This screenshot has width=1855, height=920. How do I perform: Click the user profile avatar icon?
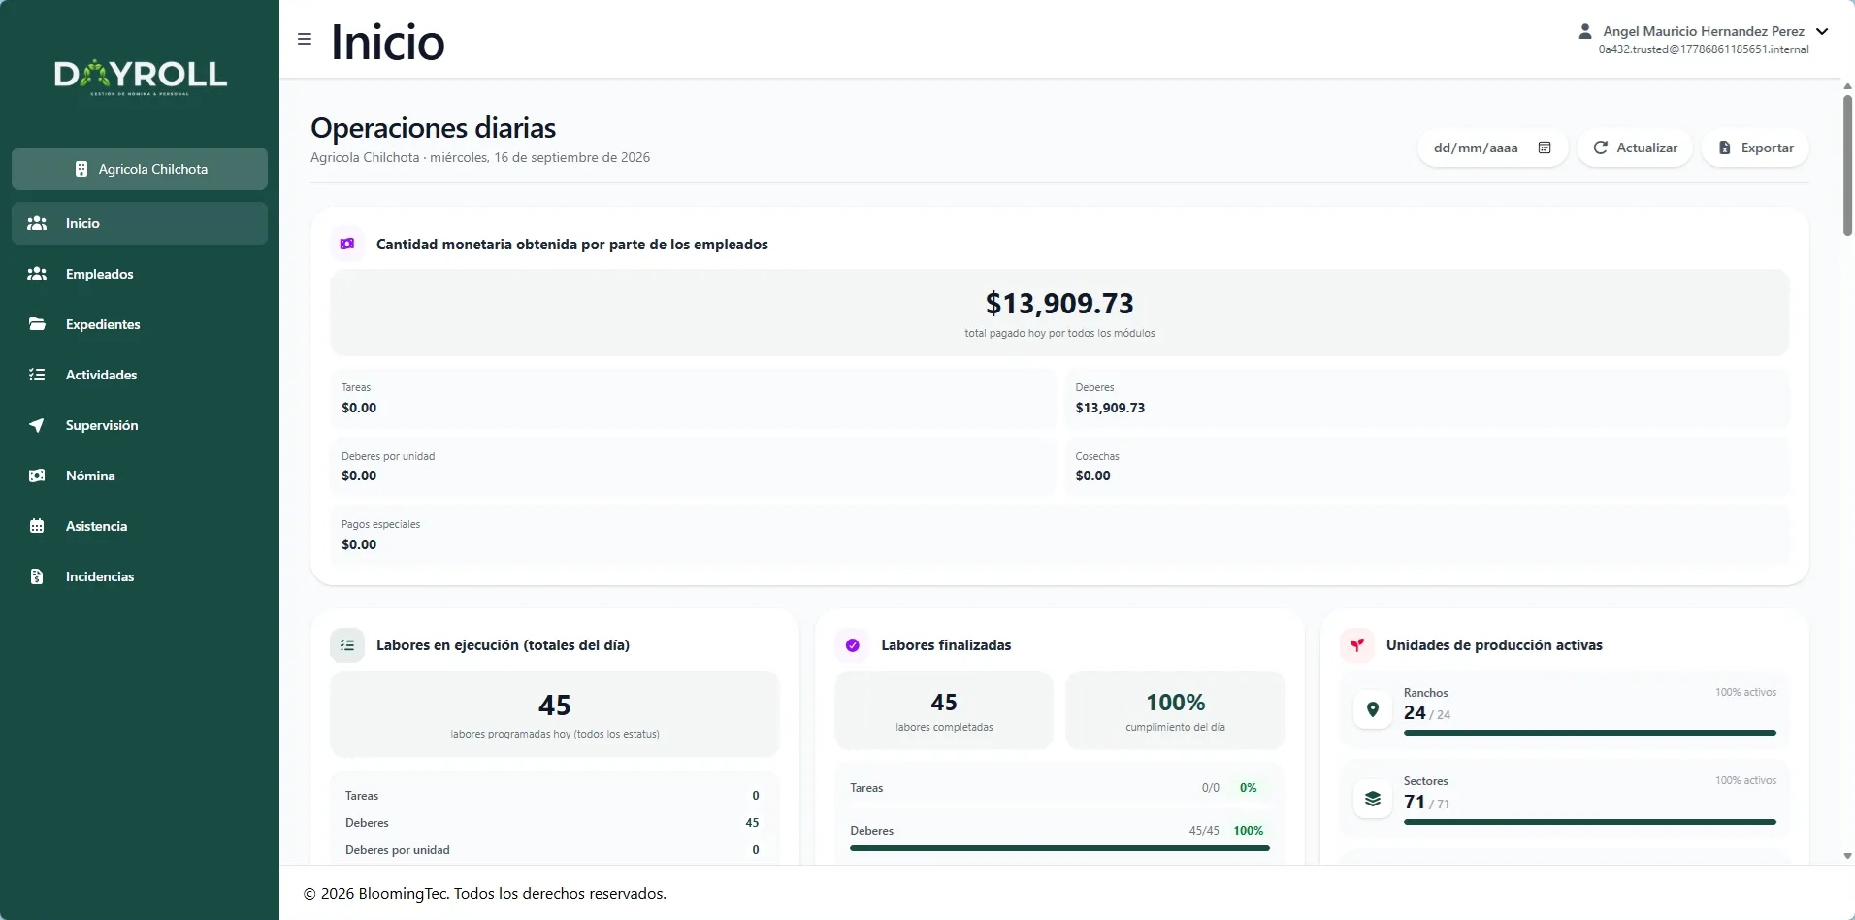[1585, 31]
